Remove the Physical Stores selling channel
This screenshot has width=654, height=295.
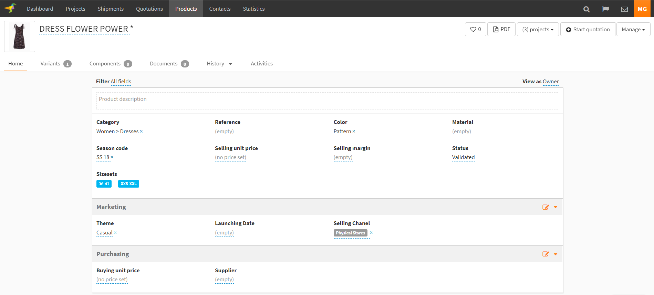(371, 233)
